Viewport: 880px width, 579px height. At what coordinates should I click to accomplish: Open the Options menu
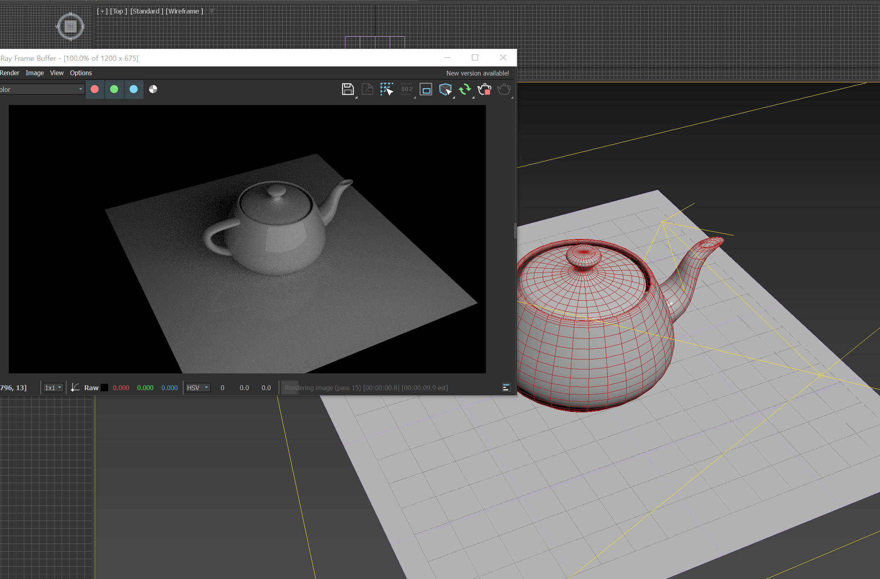(81, 73)
